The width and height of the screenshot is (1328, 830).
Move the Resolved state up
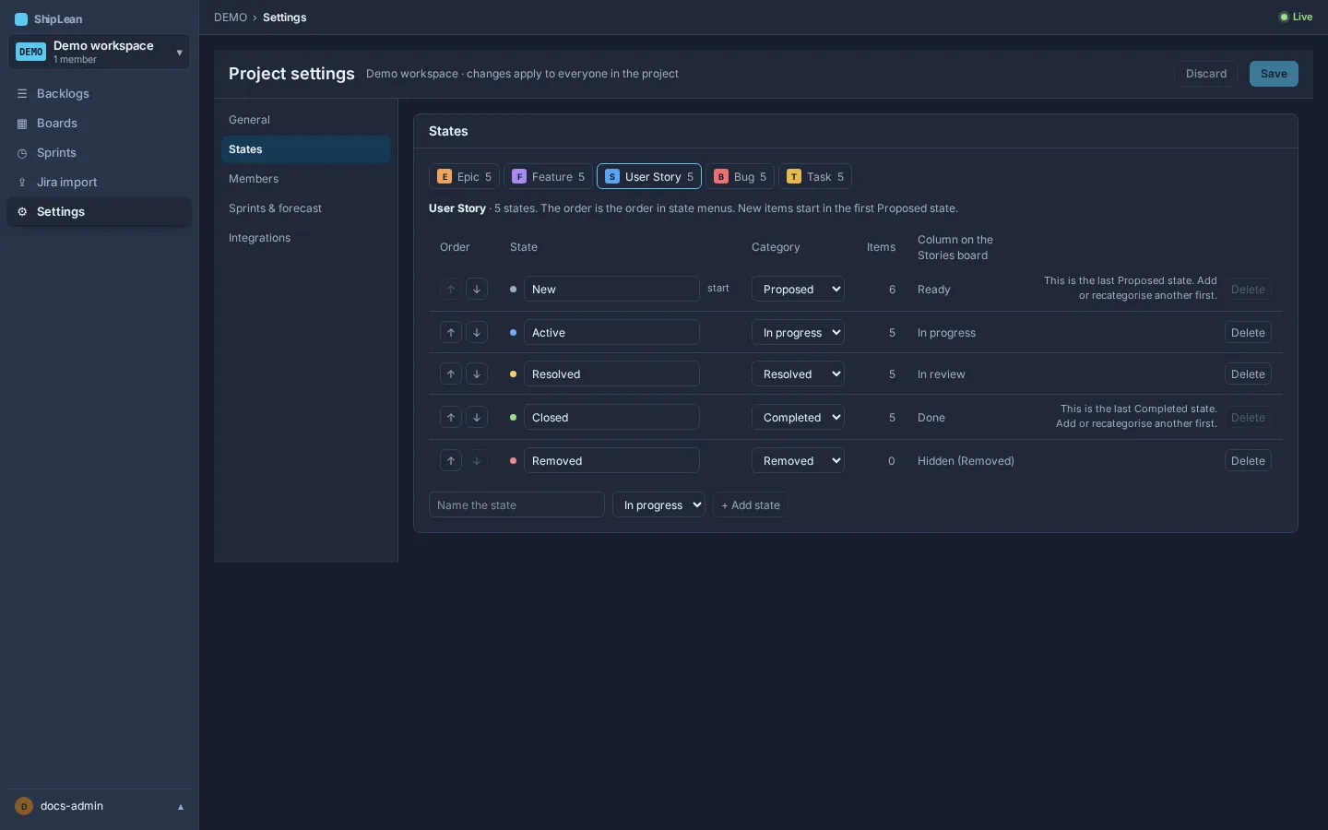point(451,373)
